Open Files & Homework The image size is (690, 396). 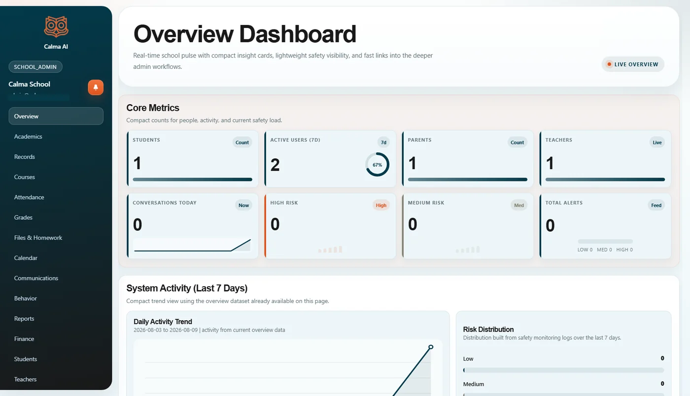(56, 238)
